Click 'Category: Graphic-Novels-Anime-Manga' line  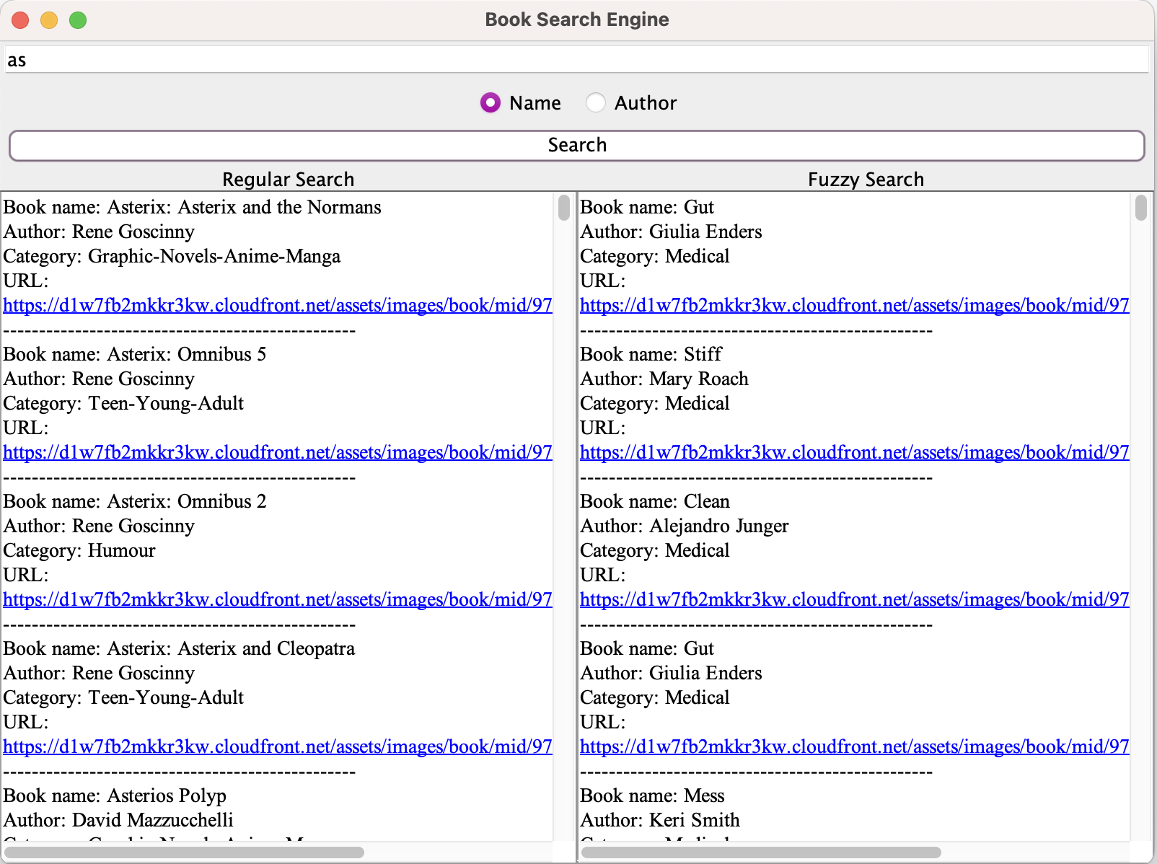point(172,256)
